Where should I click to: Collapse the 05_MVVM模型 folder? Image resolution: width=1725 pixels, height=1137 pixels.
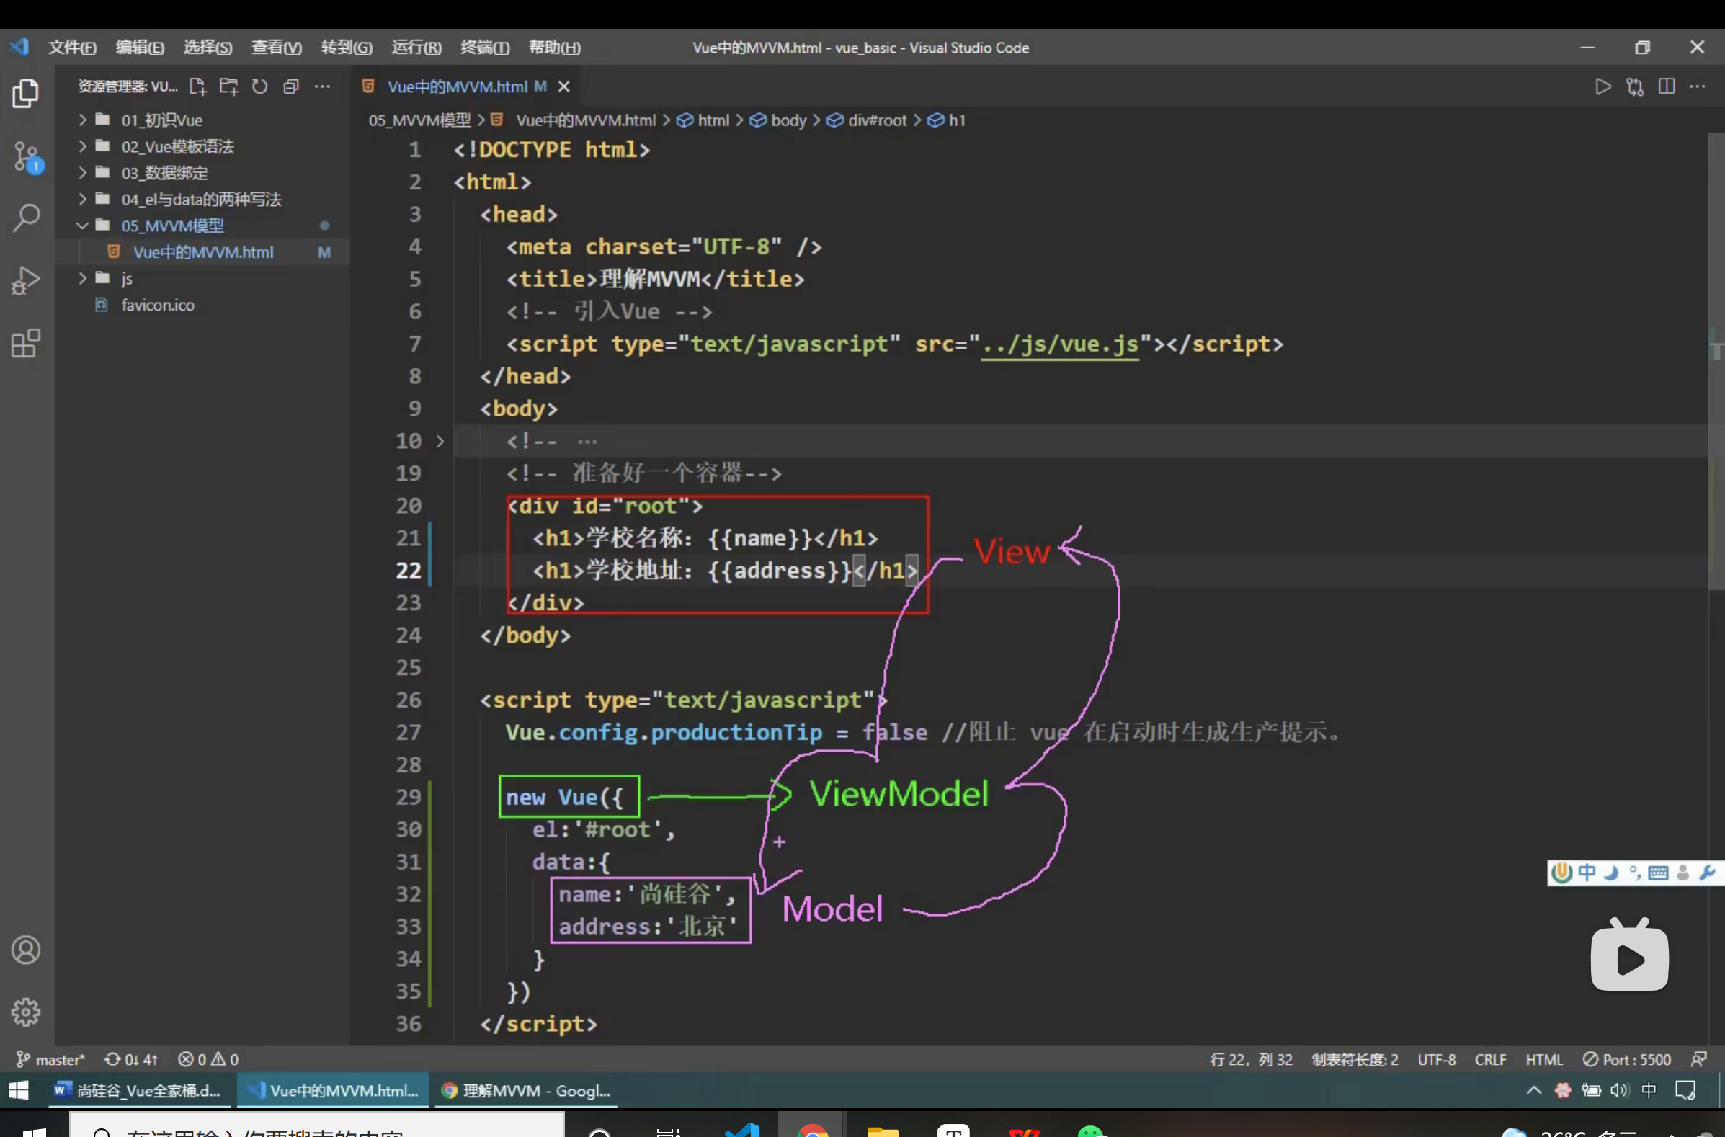click(x=202, y=226)
